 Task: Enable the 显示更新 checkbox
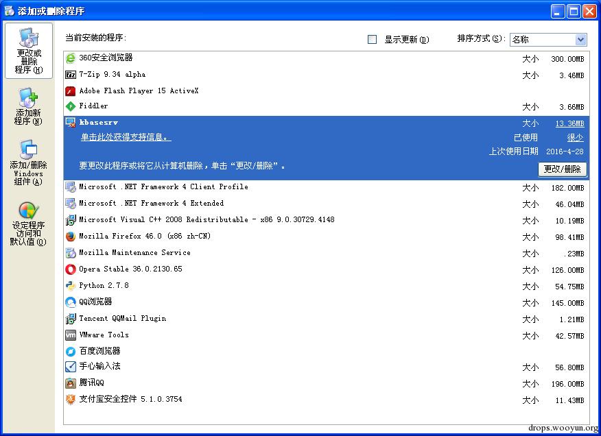372,40
